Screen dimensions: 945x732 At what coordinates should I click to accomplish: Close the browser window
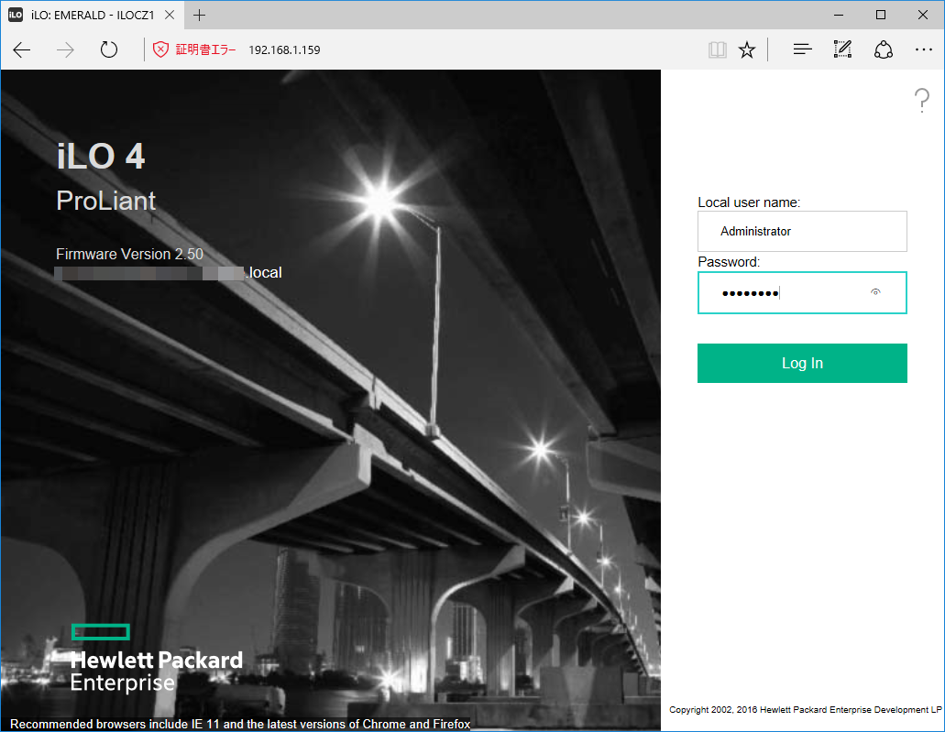(923, 15)
